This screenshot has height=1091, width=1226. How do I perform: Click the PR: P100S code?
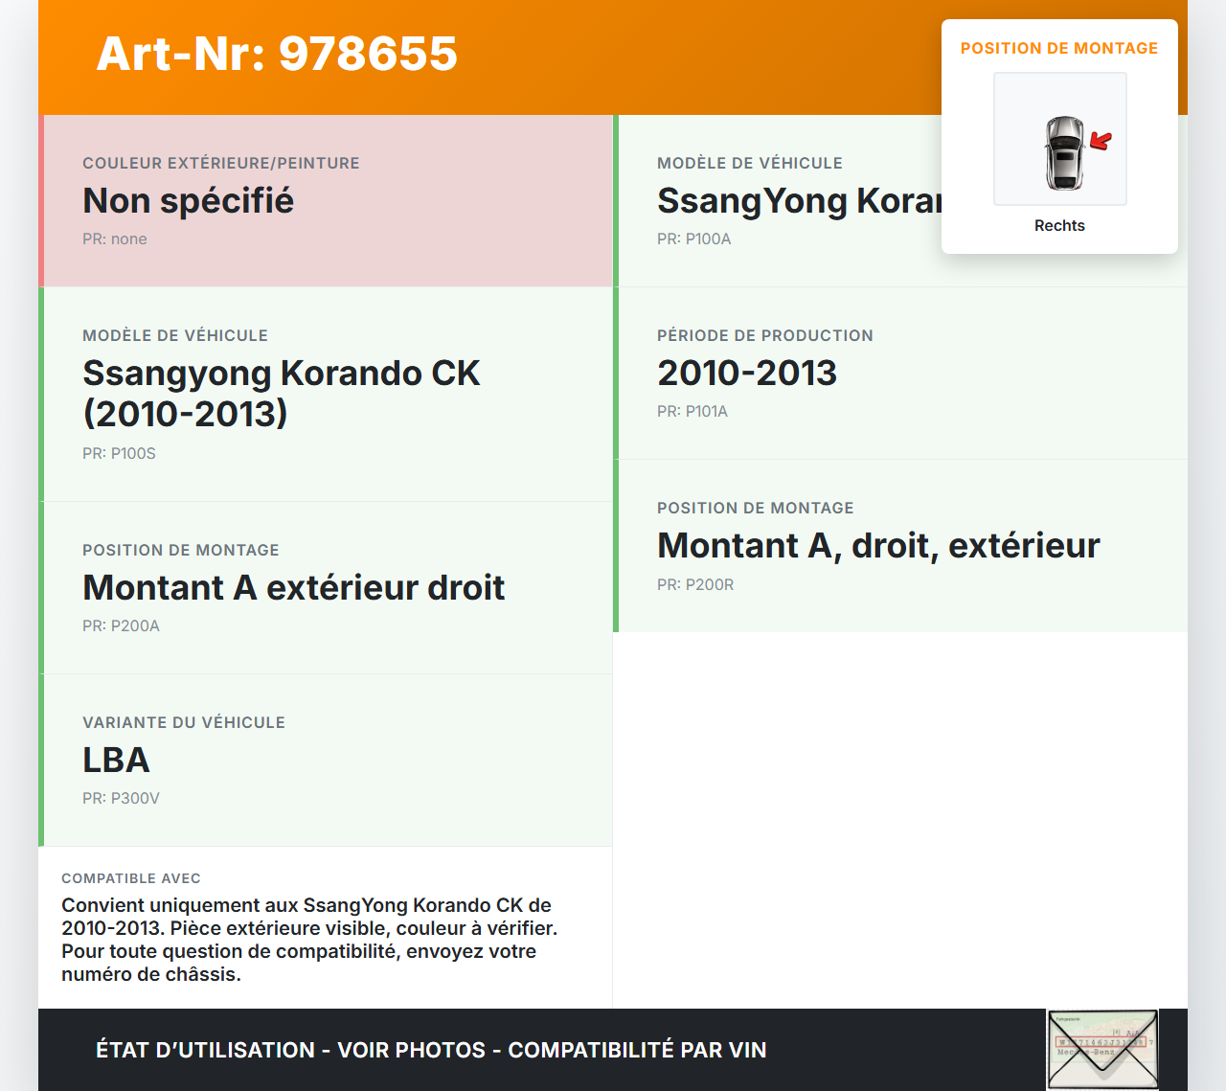(x=119, y=453)
